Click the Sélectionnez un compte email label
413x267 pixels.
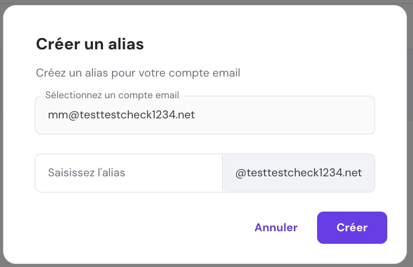[x=112, y=95]
